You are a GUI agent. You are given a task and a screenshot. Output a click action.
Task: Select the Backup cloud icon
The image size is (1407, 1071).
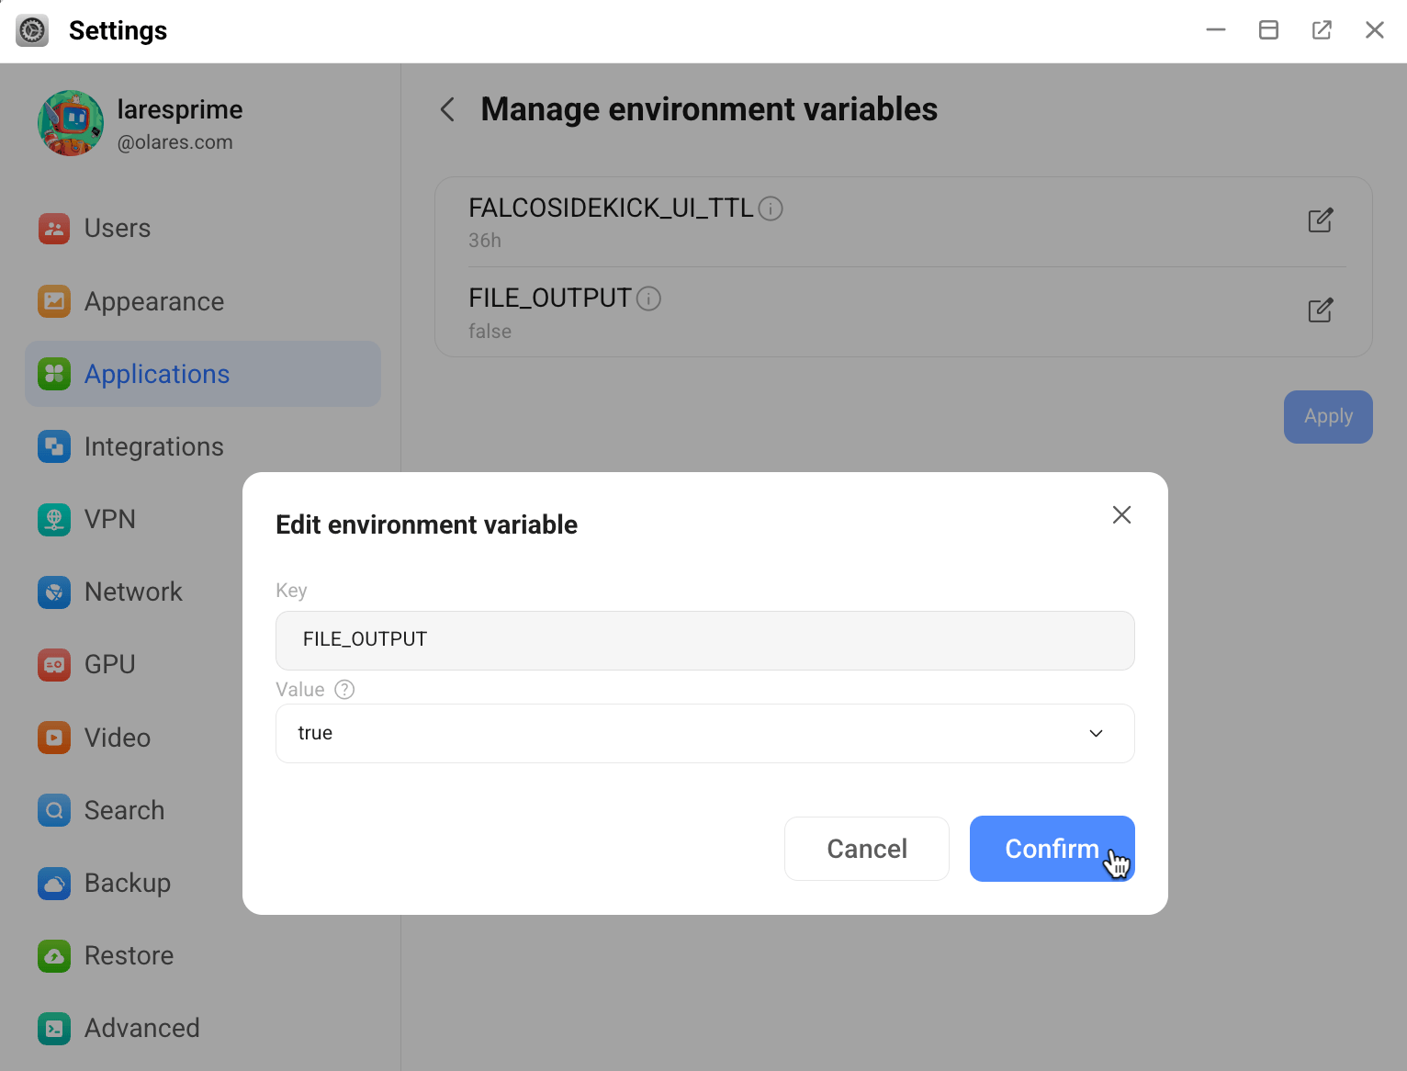54,883
